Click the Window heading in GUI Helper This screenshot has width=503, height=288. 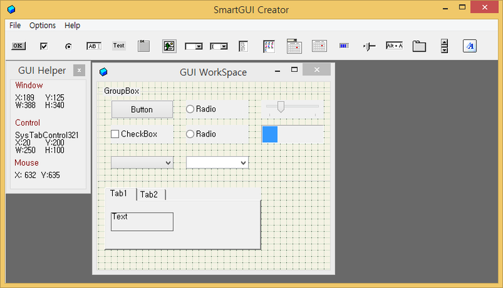29,86
